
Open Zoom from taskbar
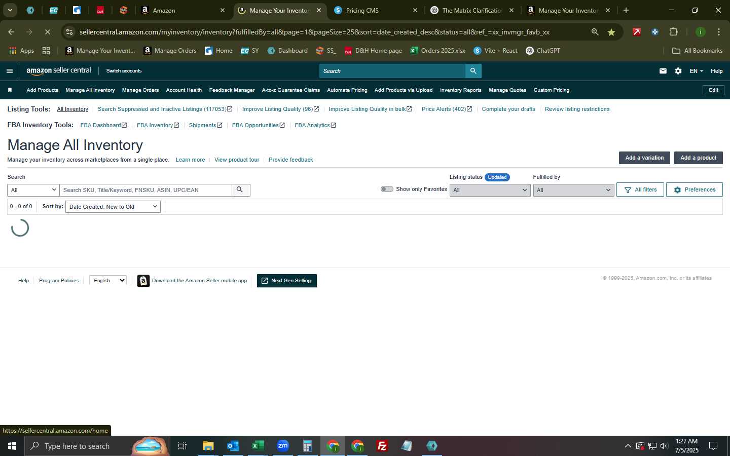[282, 446]
